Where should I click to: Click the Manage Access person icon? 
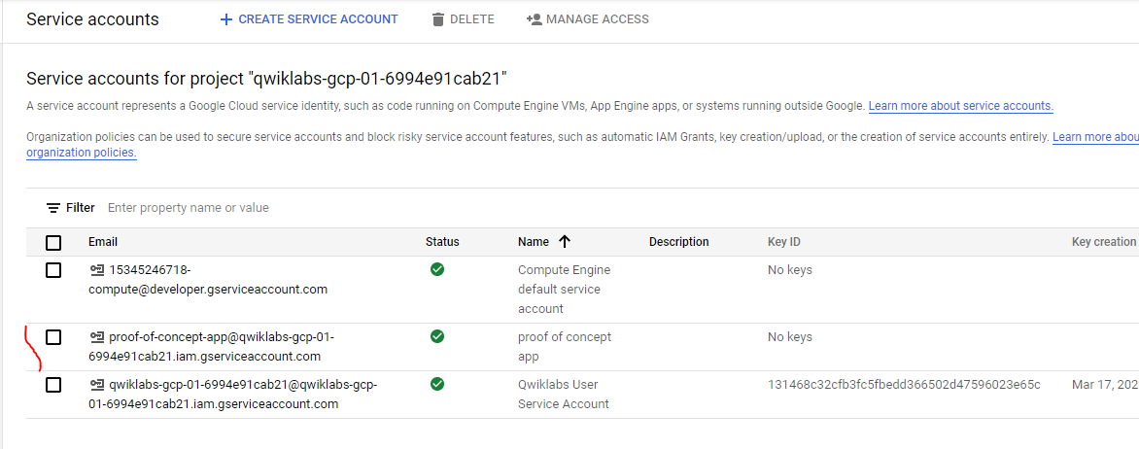[x=534, y=19]
